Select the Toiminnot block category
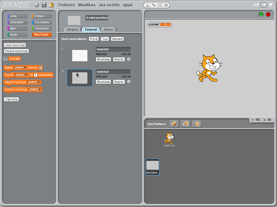Image resolution: width=277 pixels, height=207 pixels. pos(42,28)
